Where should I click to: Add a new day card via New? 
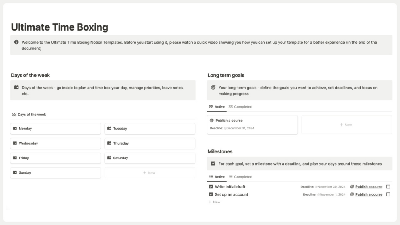point(150,173)
